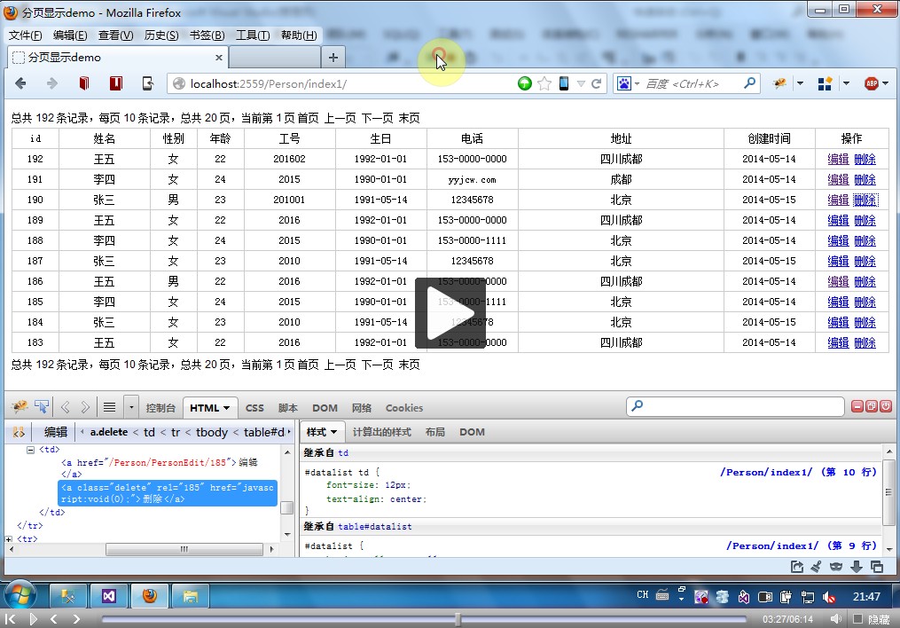Expand the tr node in HTML tree
This screenshot has height=628, width=900.
[9, 538]
